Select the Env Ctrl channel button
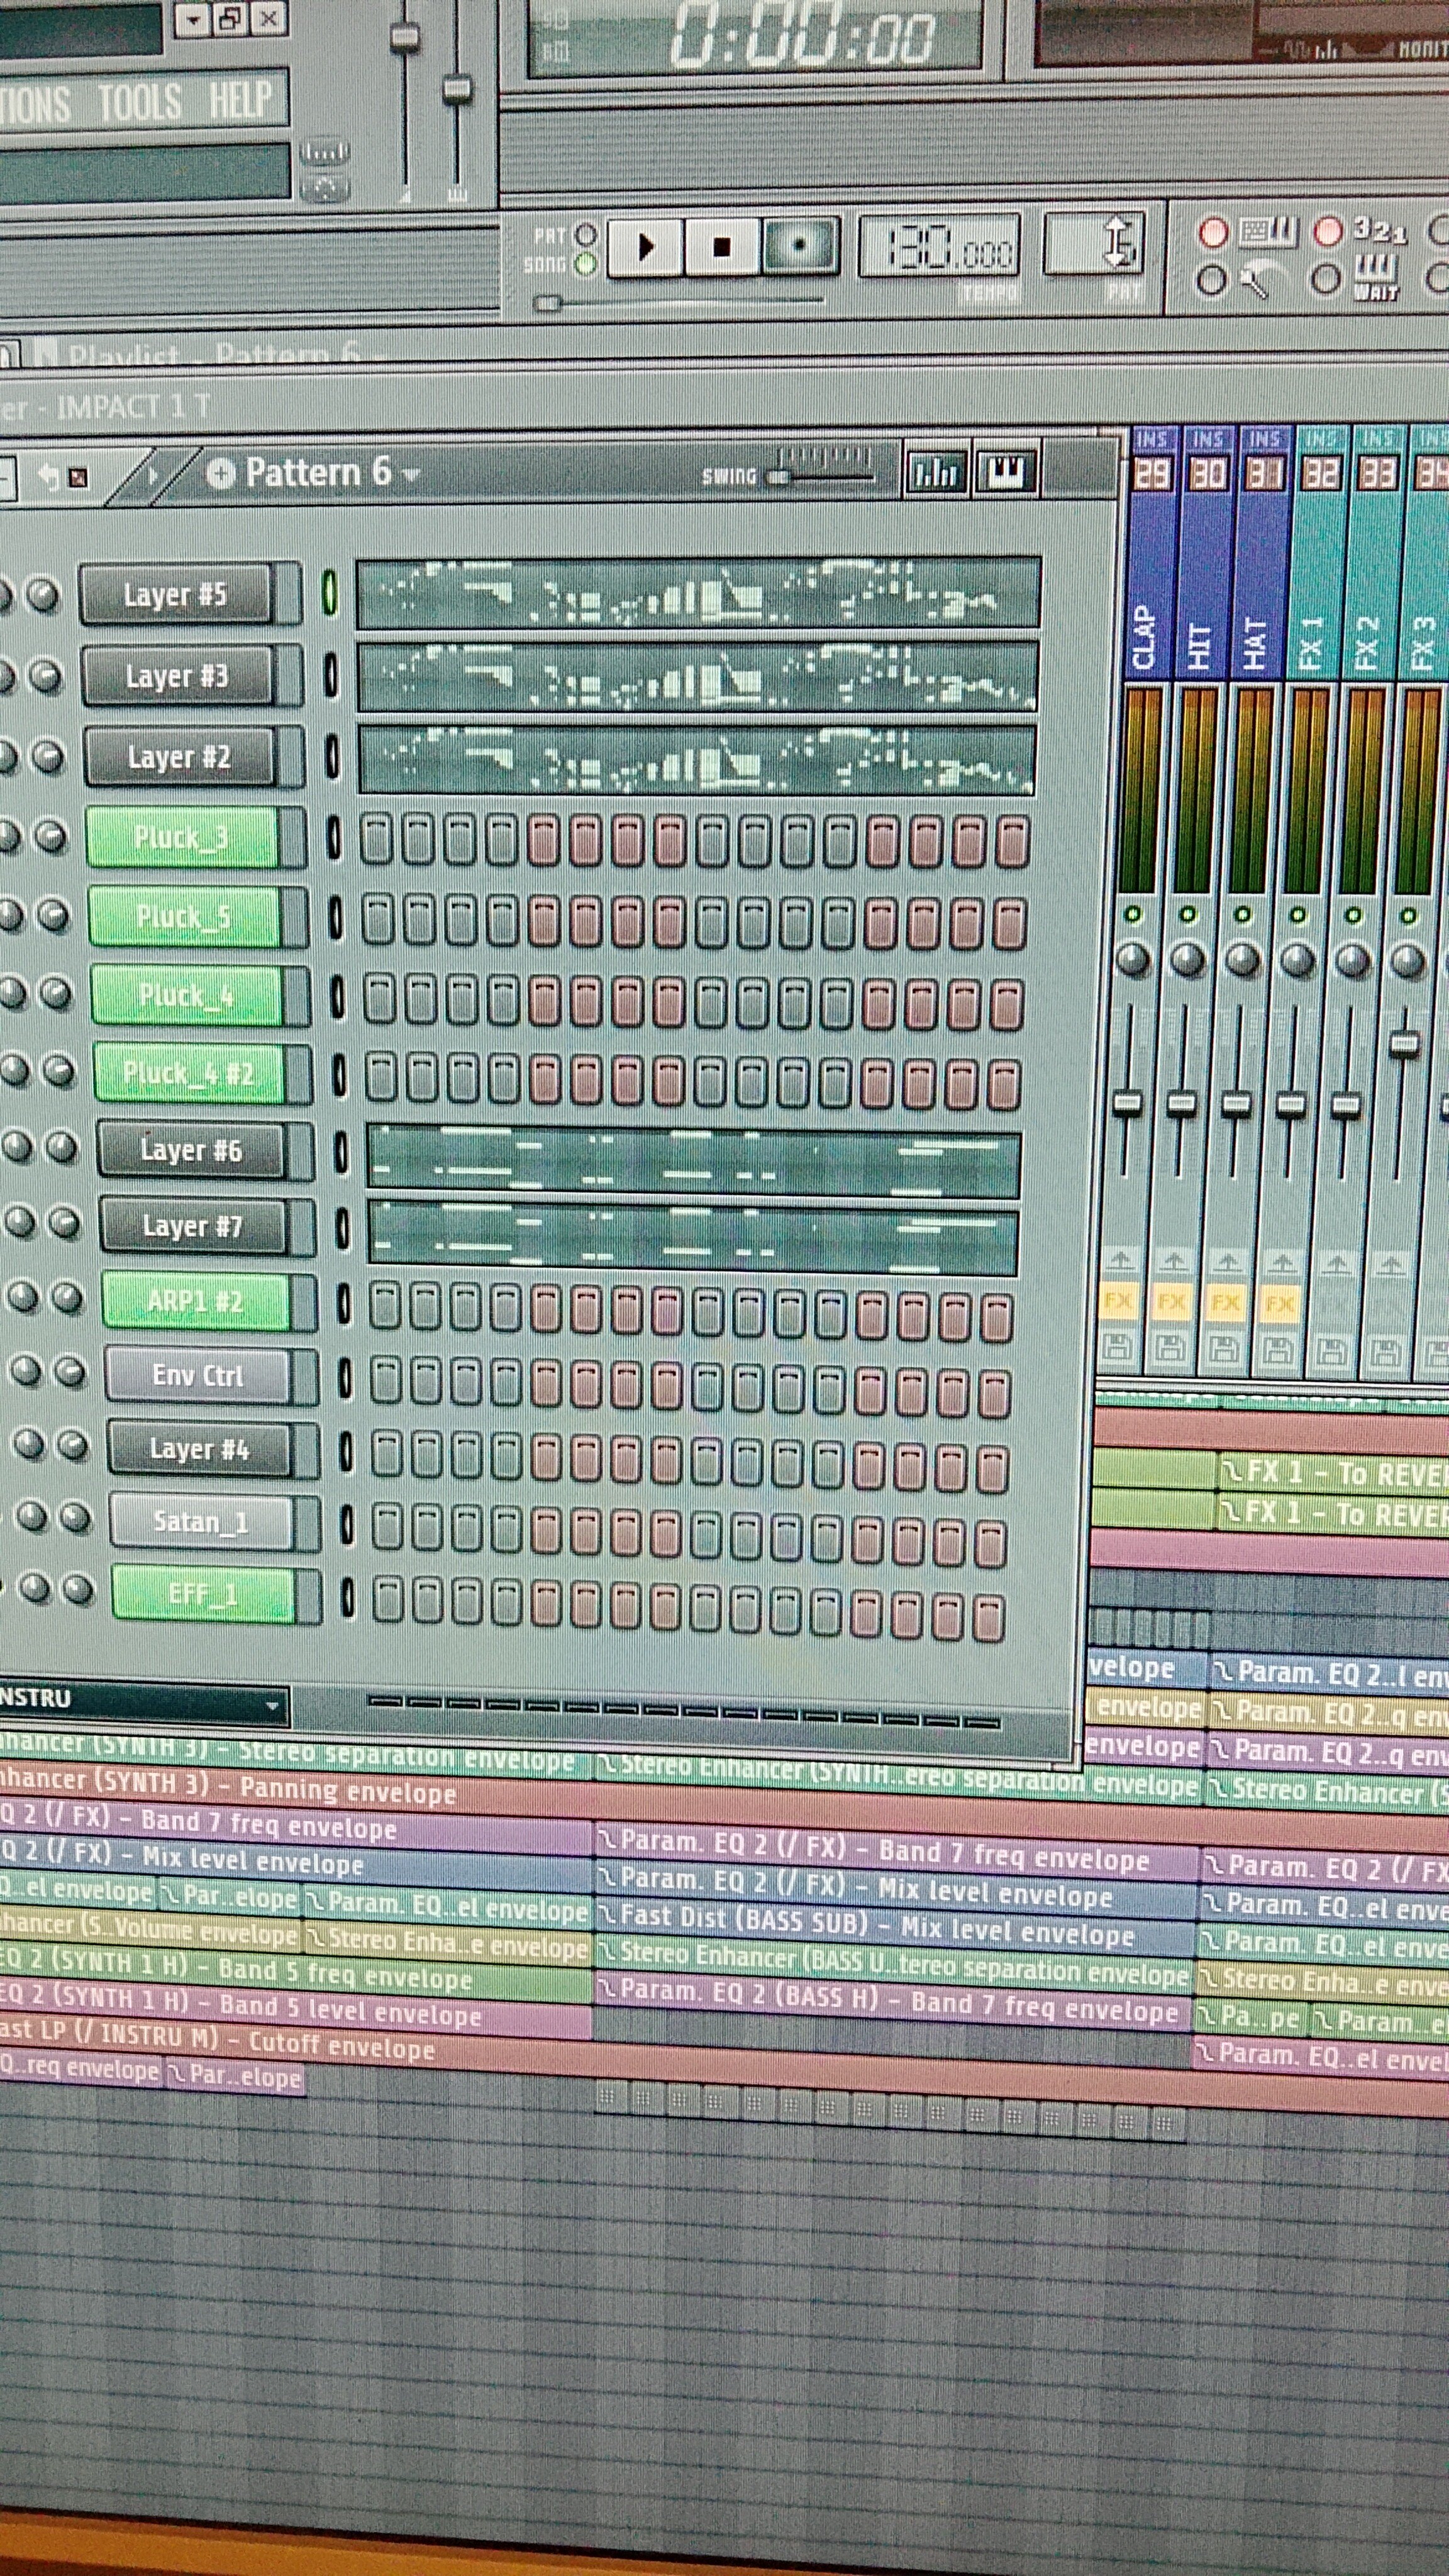The height and width of the screenshot is (2576, 1449). (198, 1376)
